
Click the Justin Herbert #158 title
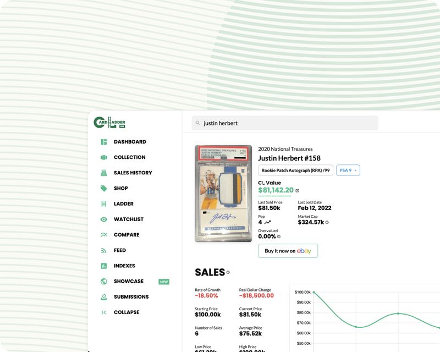pos(289,158)
